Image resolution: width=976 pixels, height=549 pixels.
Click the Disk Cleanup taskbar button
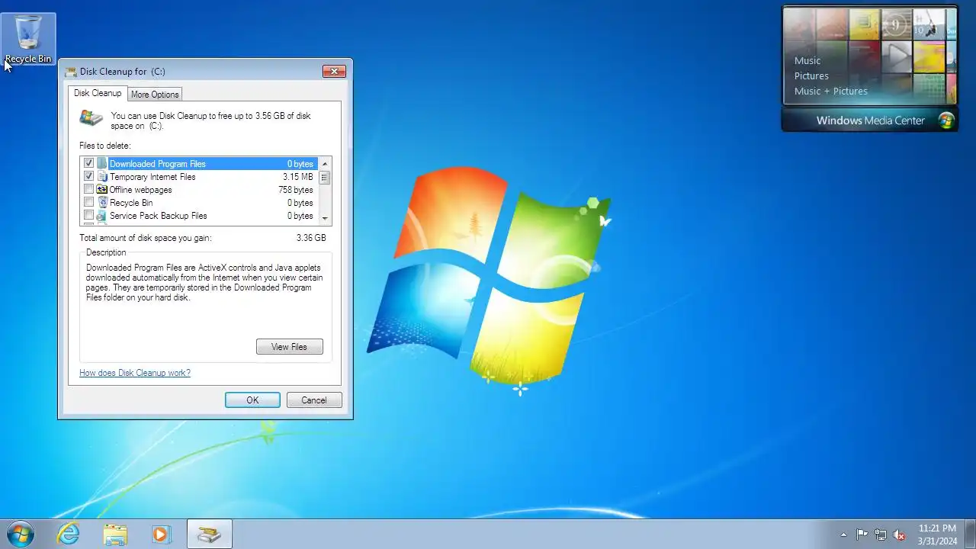pyautogui.click(x=210, y=534)
